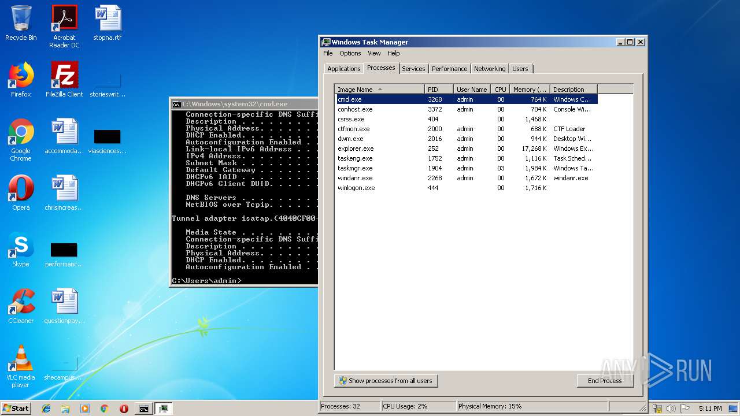Viewport: 740px width, 416px height.
Task: Select the taskeng.exe process row
Action: [x=466, y=158]
